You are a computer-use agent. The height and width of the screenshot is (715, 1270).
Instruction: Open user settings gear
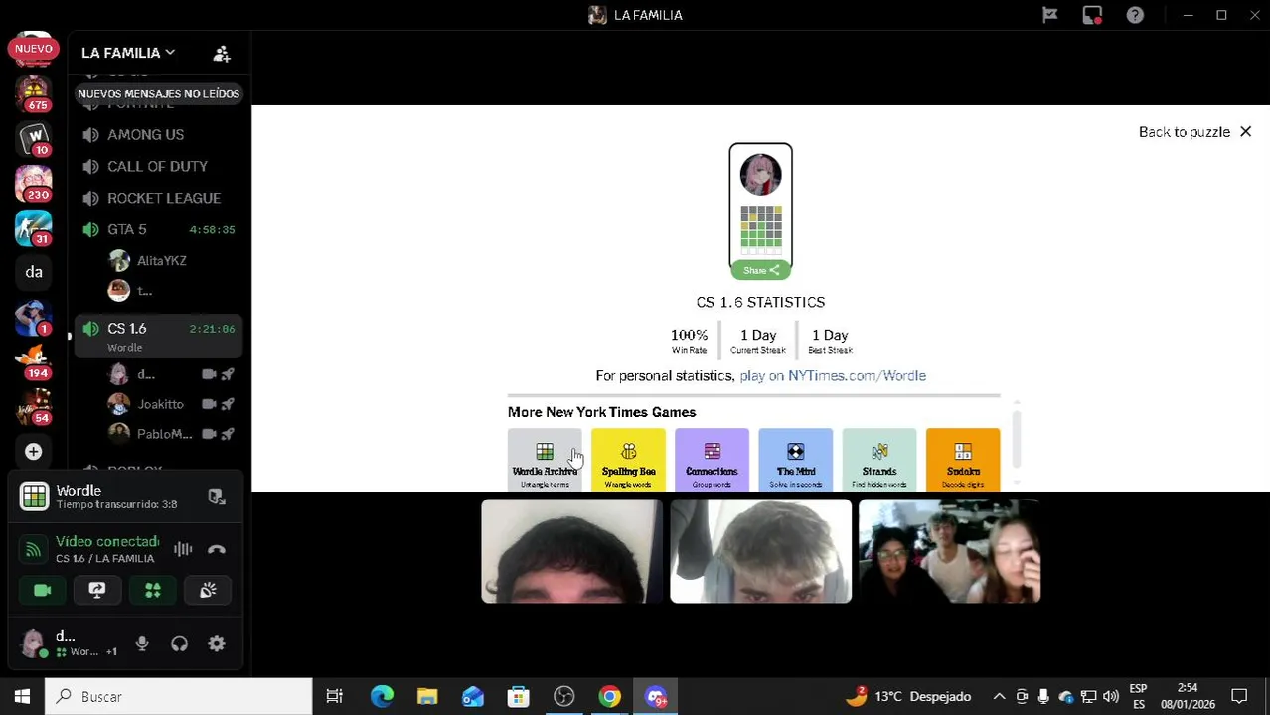coord(217,643)
